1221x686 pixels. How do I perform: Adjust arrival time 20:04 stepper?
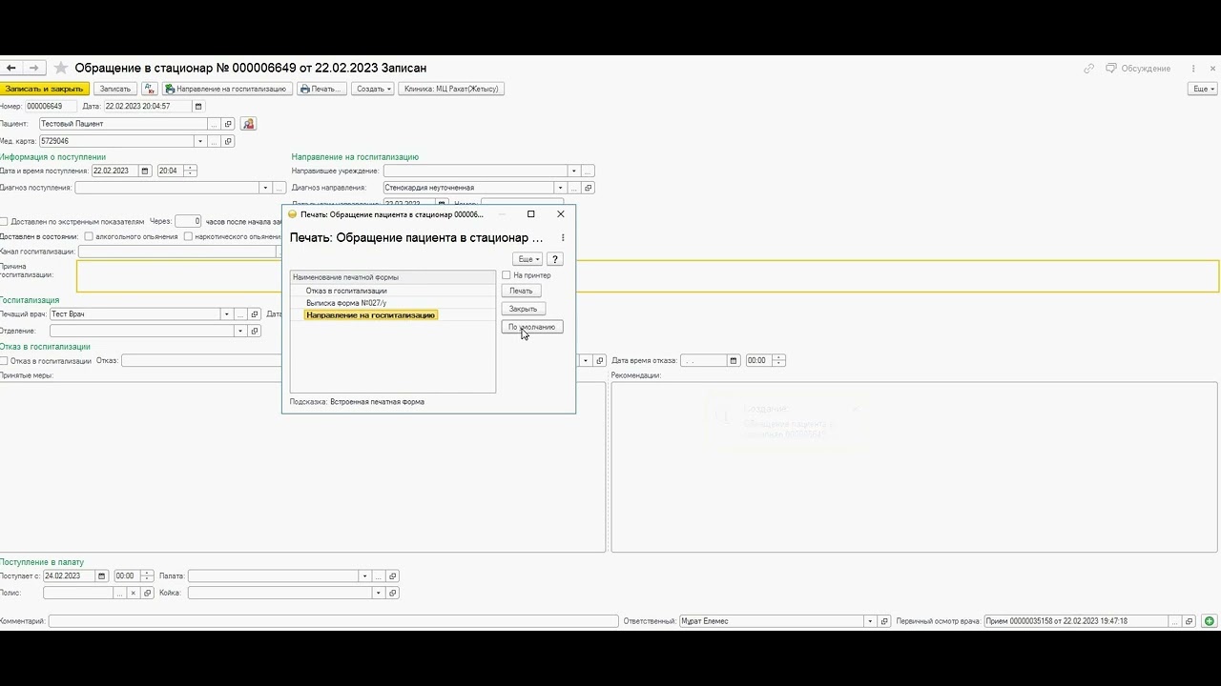pos(190,171)
